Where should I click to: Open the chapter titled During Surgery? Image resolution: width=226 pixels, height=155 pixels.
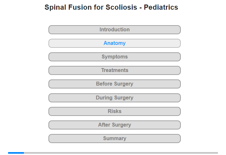pyautogui.click(x=114, y=98)
